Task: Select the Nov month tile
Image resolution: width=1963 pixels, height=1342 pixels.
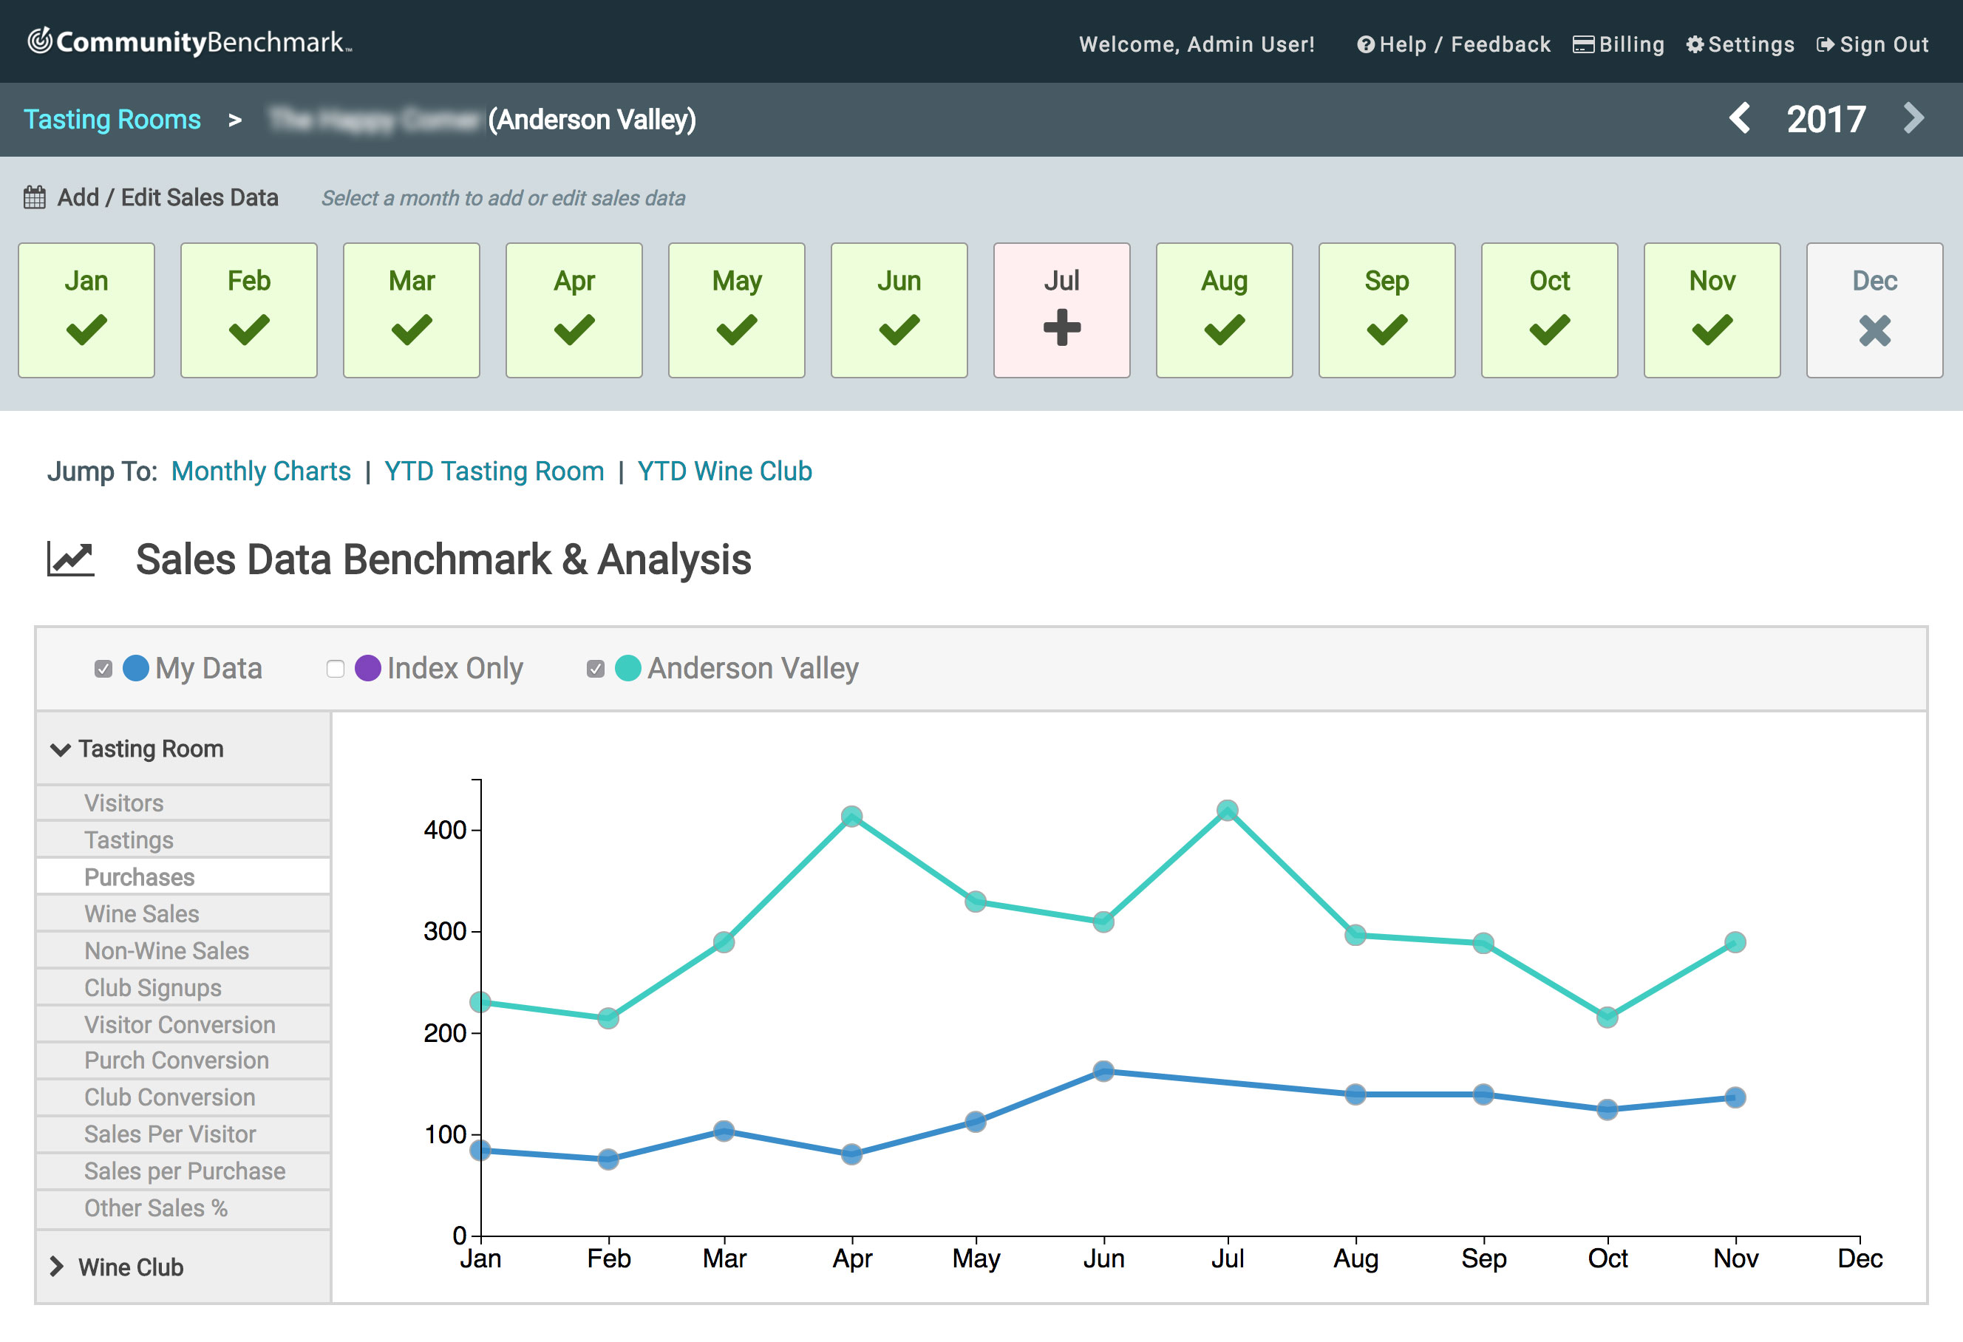Action: click(x=1712, y=310)
